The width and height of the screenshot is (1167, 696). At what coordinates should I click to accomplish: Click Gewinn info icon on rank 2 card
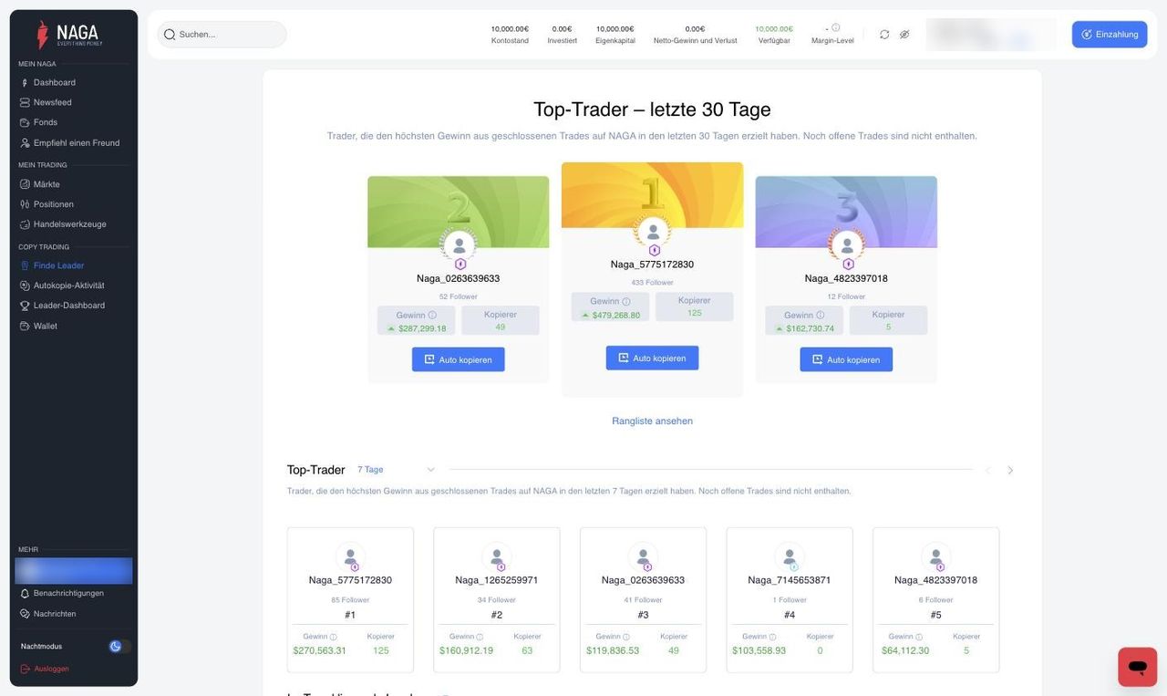coord(432,316)
